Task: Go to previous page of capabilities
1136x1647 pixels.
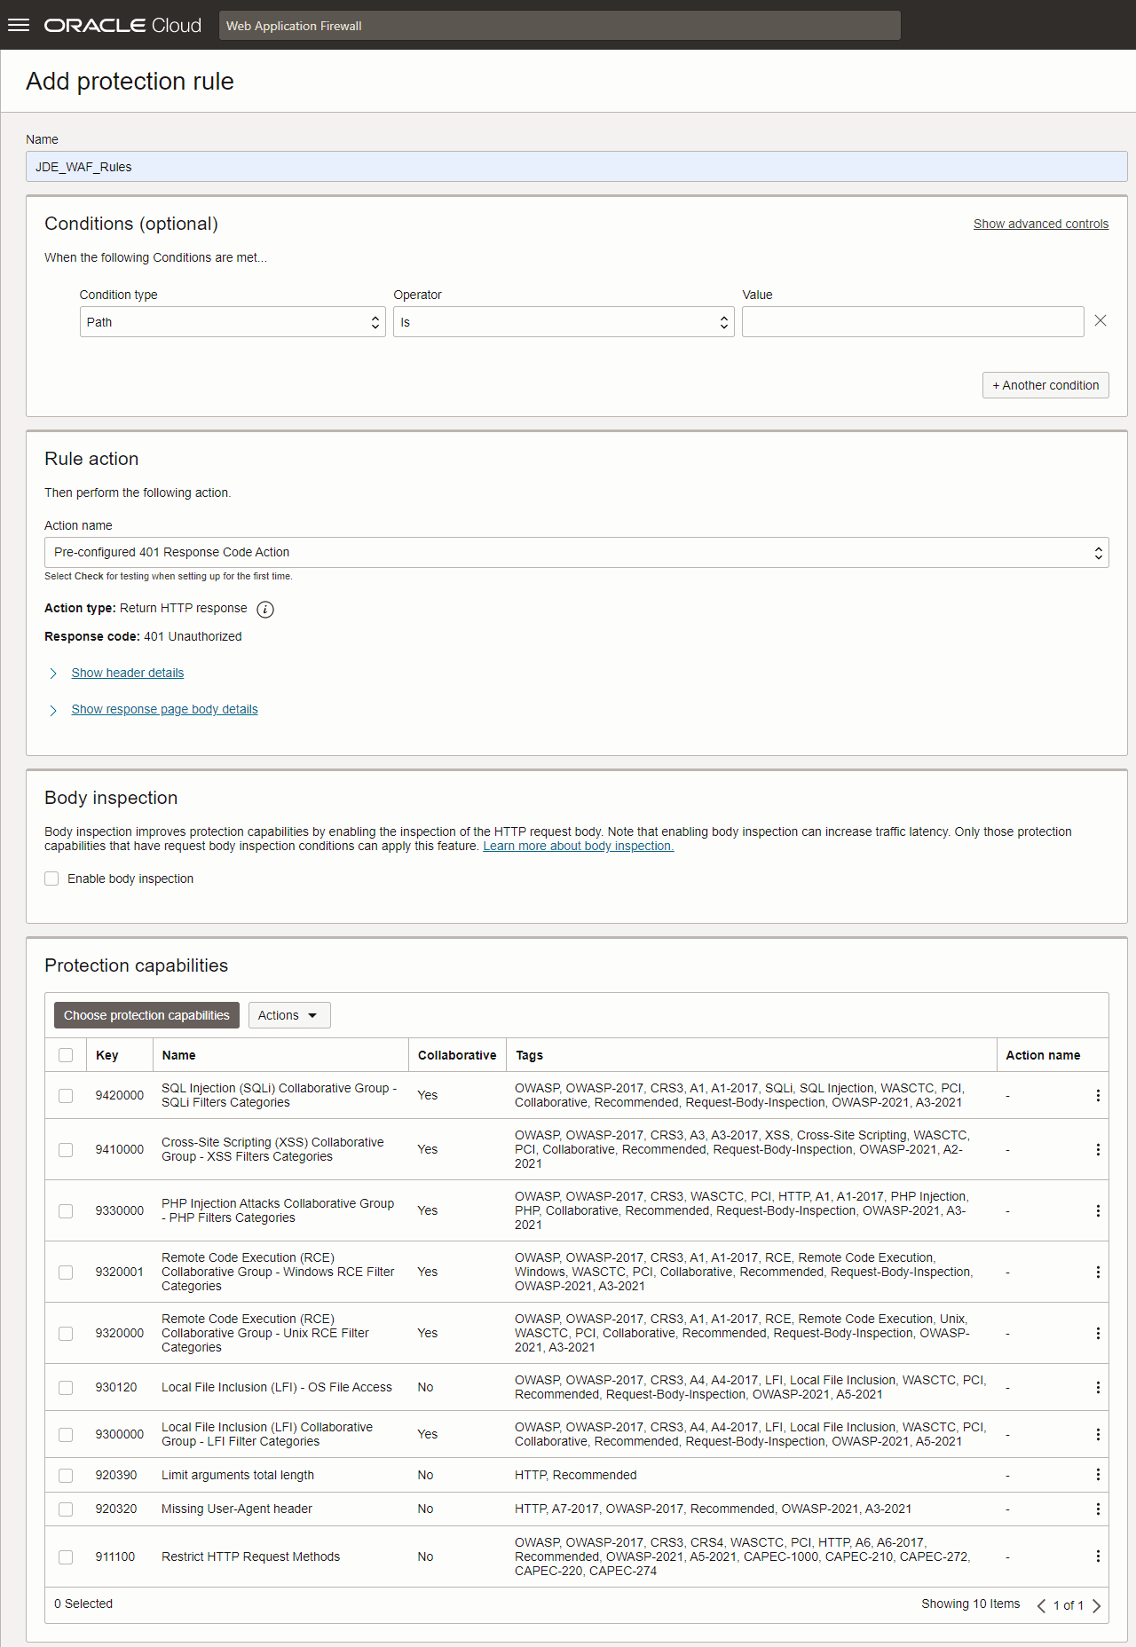Action: tap(1041, 1605)
